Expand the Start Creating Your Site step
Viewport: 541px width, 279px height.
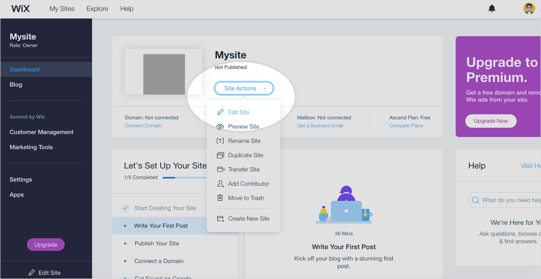(165, 208)
